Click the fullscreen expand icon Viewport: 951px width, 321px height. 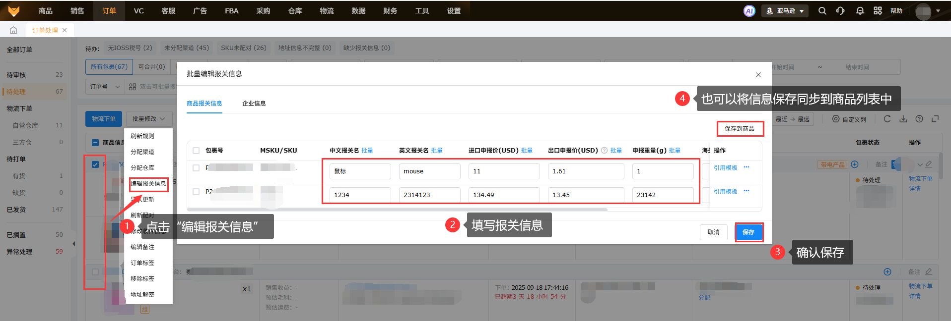(x=935, y=119)
